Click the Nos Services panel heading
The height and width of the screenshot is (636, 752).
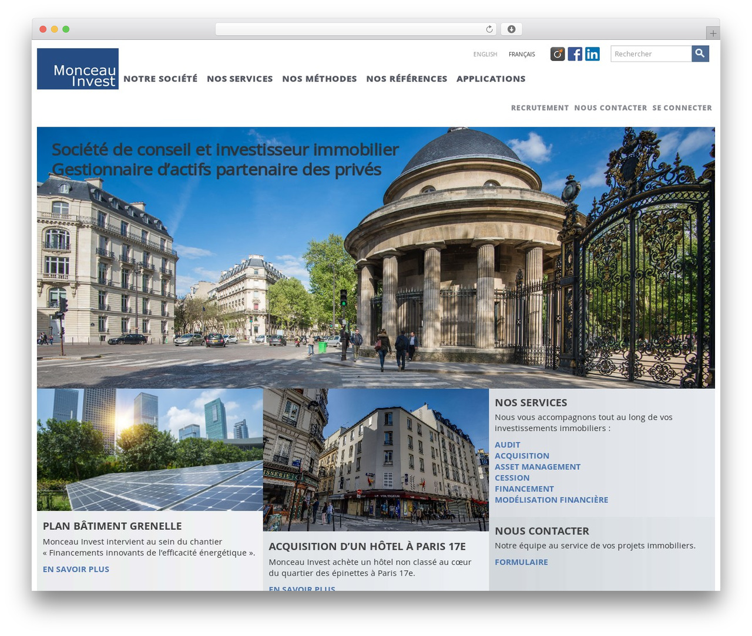click(x=531, y=403)
